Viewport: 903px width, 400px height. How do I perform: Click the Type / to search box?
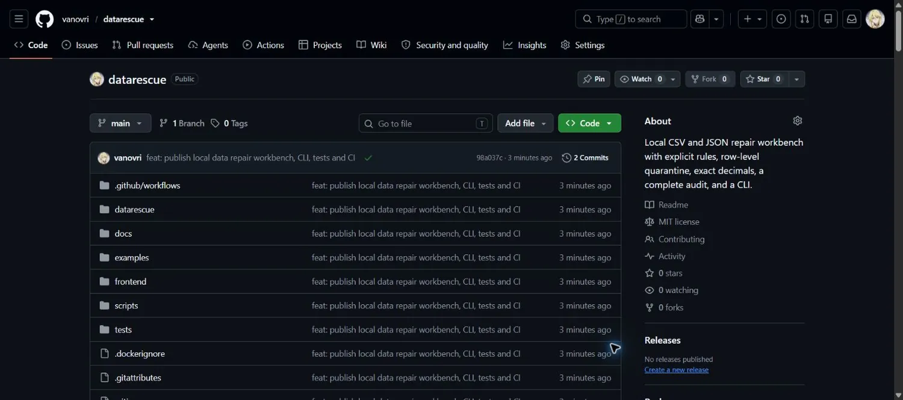coord(631,19)
